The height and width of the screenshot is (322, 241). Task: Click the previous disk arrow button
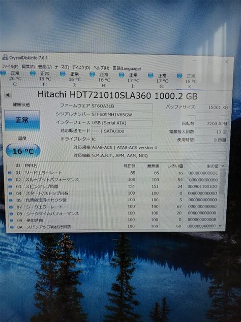pos(8,95)
